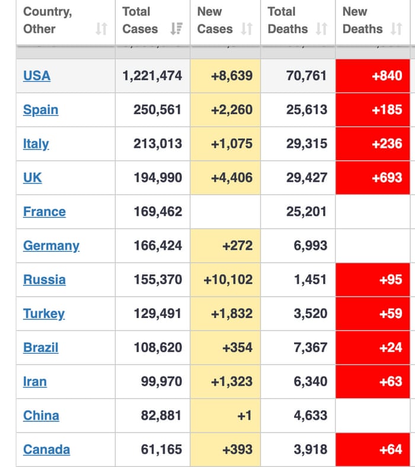Screen dimensions: 415x467
Task: Open the Spain country link
Action: (x=41, y=110)
